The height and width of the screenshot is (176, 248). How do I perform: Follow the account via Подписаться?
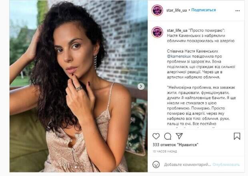pyautogui.click(x=204, y=10)
